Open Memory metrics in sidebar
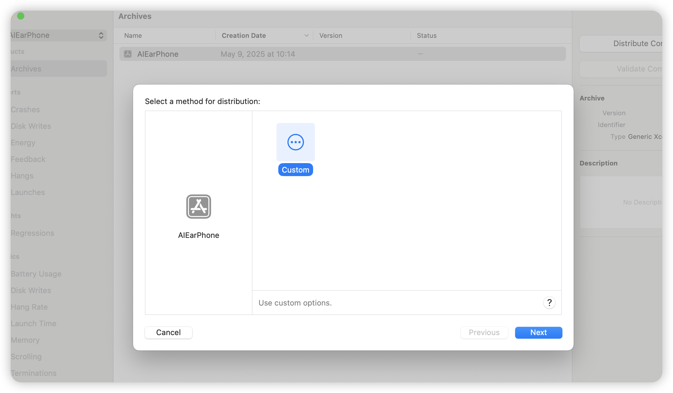This screenshot has height=393, width=673. [25, 340]
